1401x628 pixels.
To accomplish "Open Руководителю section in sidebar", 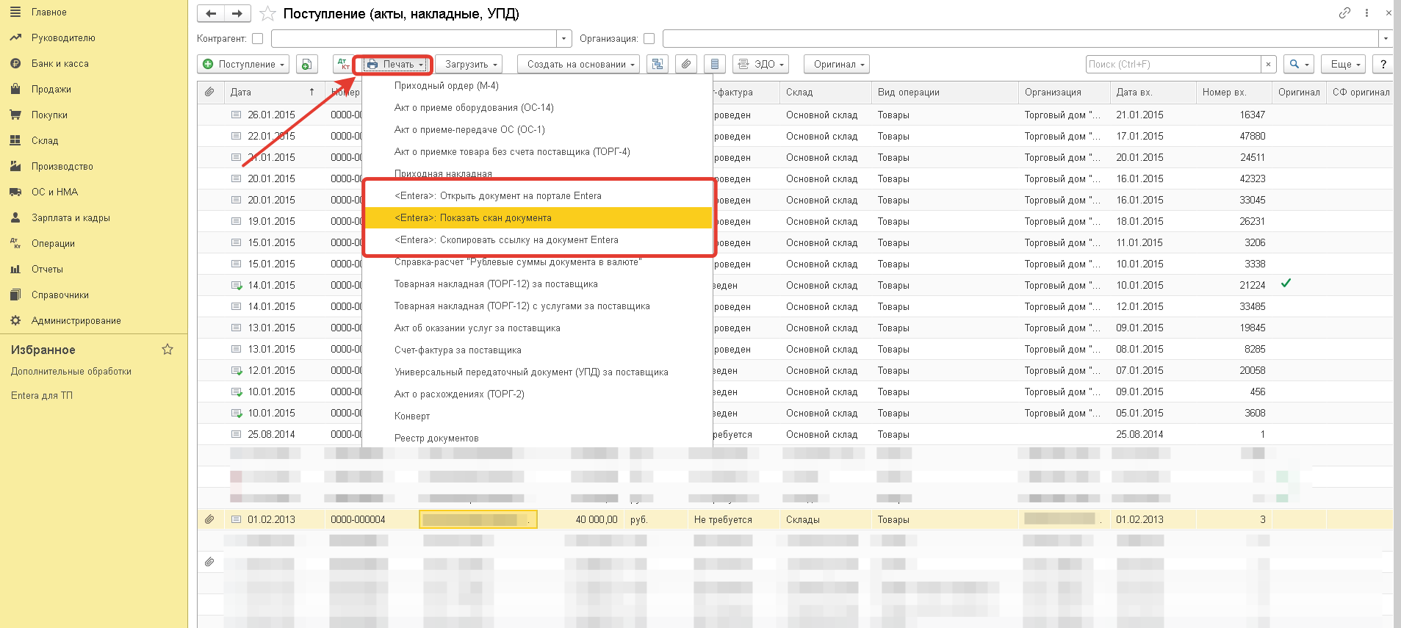I will 63,37.
